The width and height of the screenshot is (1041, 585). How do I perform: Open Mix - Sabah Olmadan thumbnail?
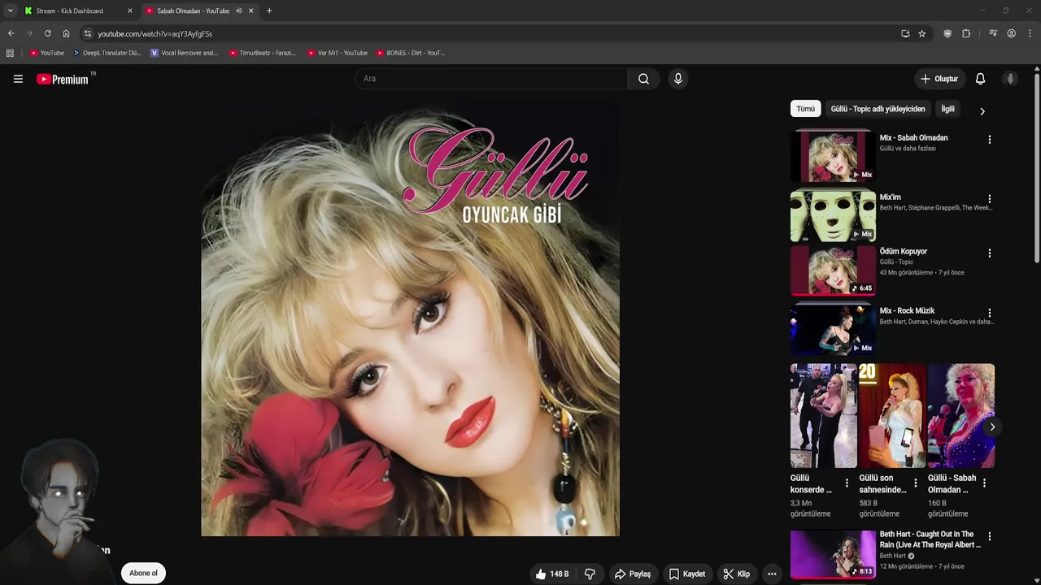pyautogui.click(x=833, y=156)
